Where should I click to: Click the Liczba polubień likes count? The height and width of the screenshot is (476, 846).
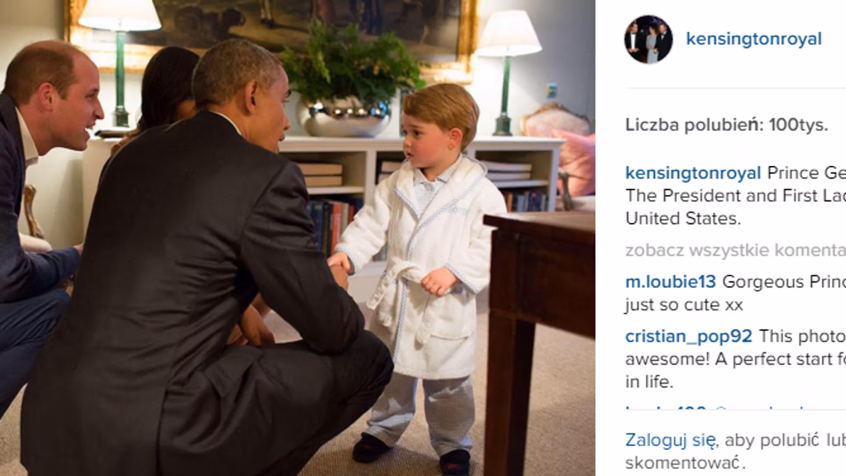[x=727, y=125]
